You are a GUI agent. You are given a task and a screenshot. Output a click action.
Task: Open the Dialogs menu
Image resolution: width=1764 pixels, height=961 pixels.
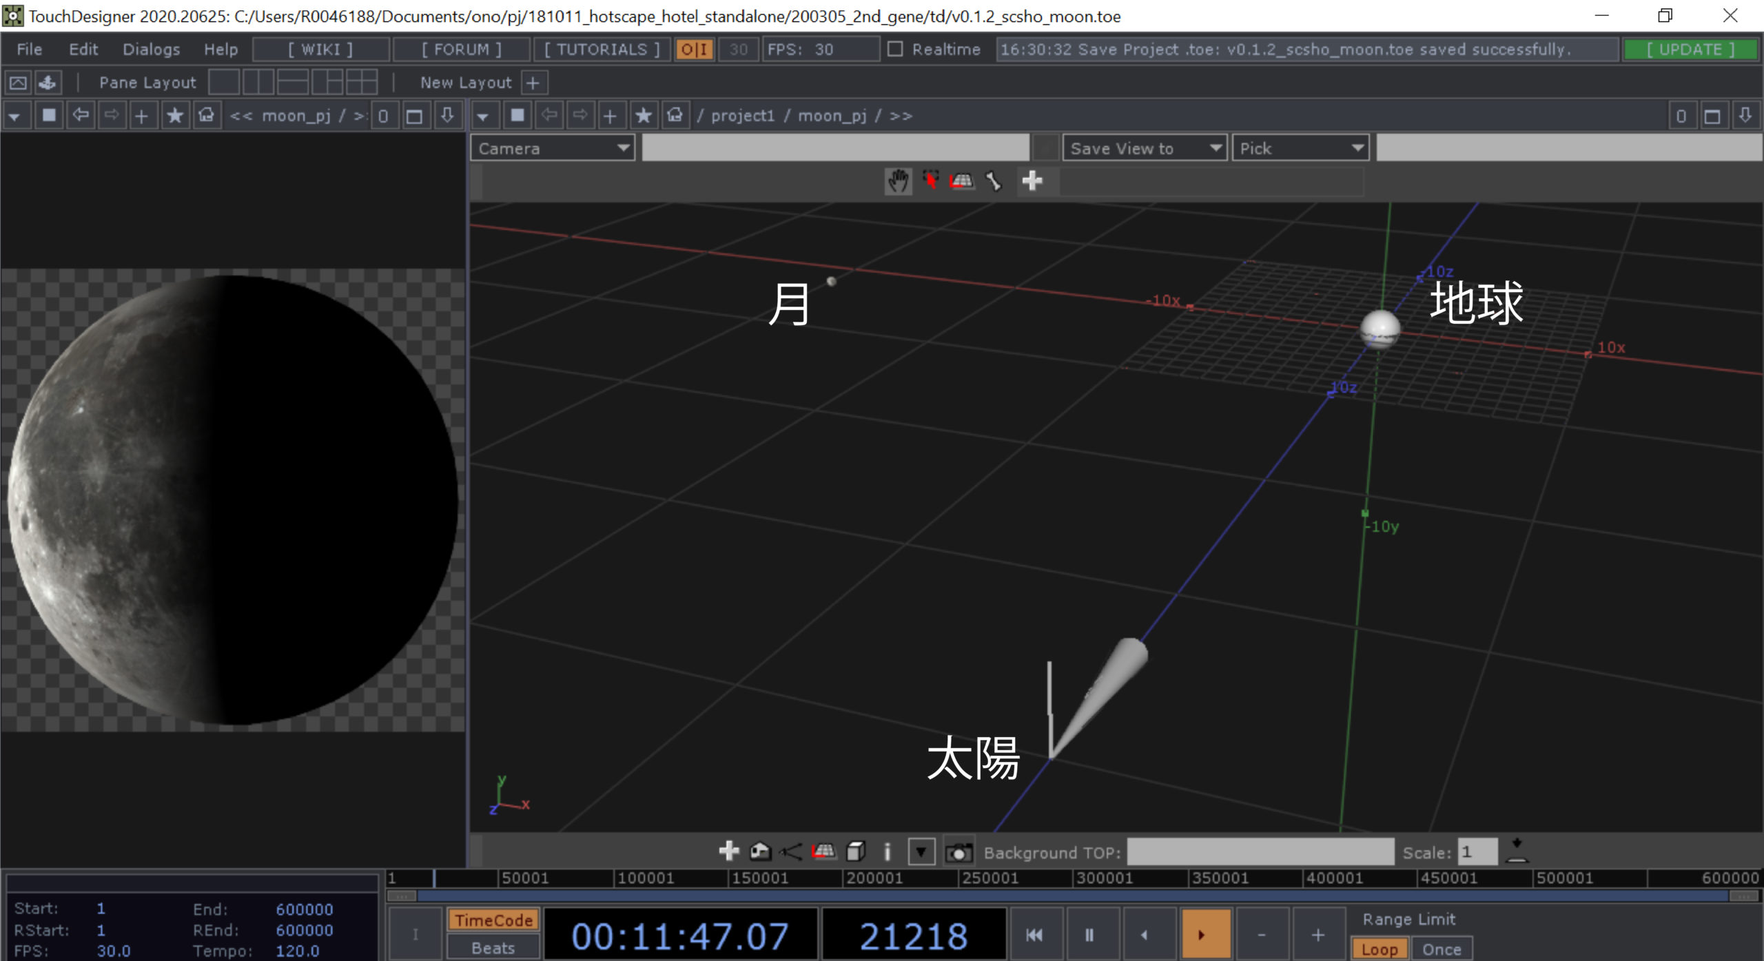[151, 50]
